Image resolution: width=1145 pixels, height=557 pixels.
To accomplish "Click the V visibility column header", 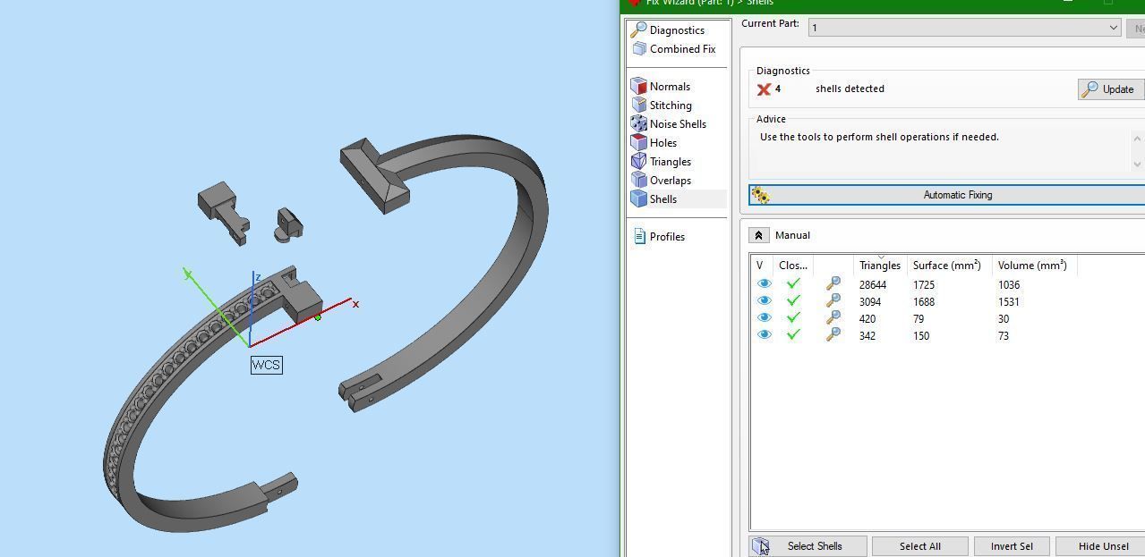I will click(x=761, y=266).
